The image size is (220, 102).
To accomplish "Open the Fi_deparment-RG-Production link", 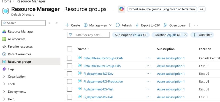I will click(x=103, y=82).
